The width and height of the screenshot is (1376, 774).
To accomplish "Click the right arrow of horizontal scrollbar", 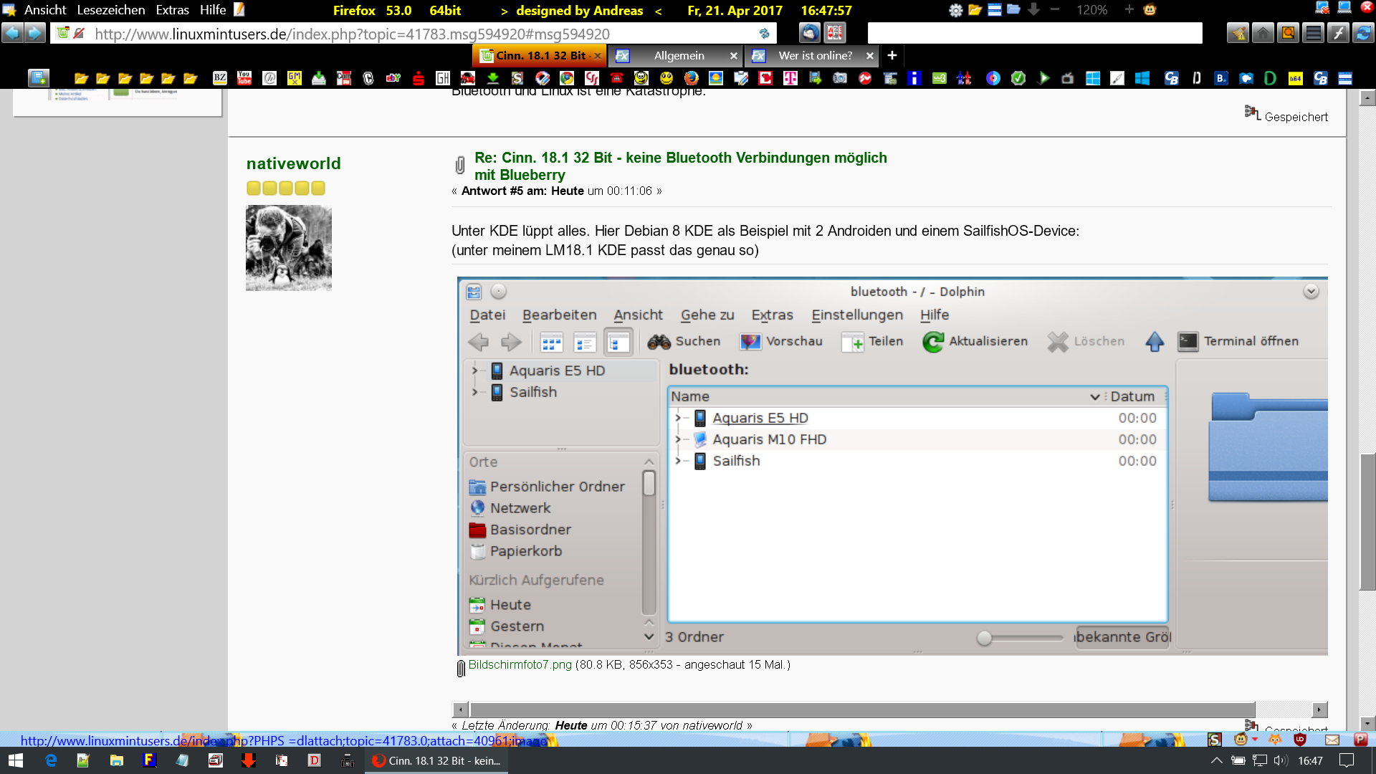I will tap(1319, 709).
